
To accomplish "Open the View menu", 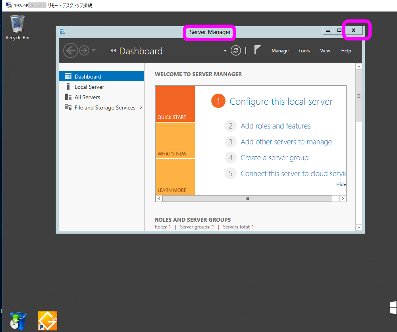I will point(325,51).
